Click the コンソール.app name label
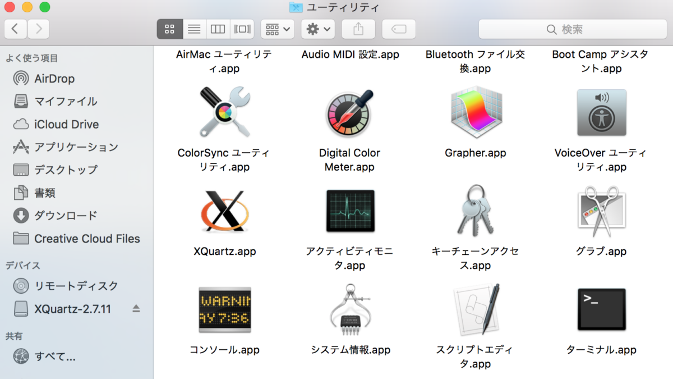 (x=224, y=350)
